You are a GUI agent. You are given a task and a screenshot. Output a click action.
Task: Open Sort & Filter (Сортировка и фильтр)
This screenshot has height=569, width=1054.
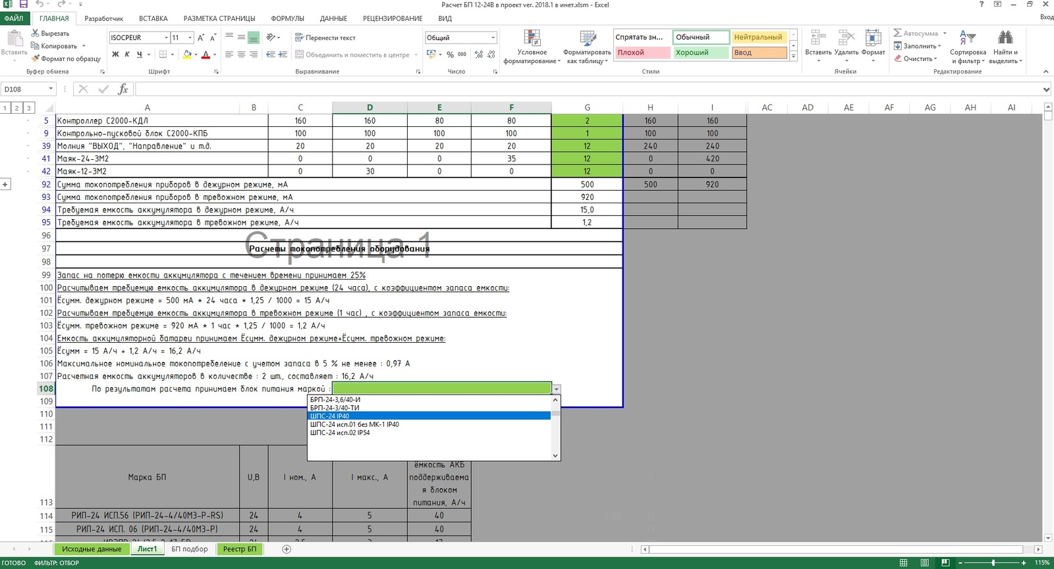[968, 47]
